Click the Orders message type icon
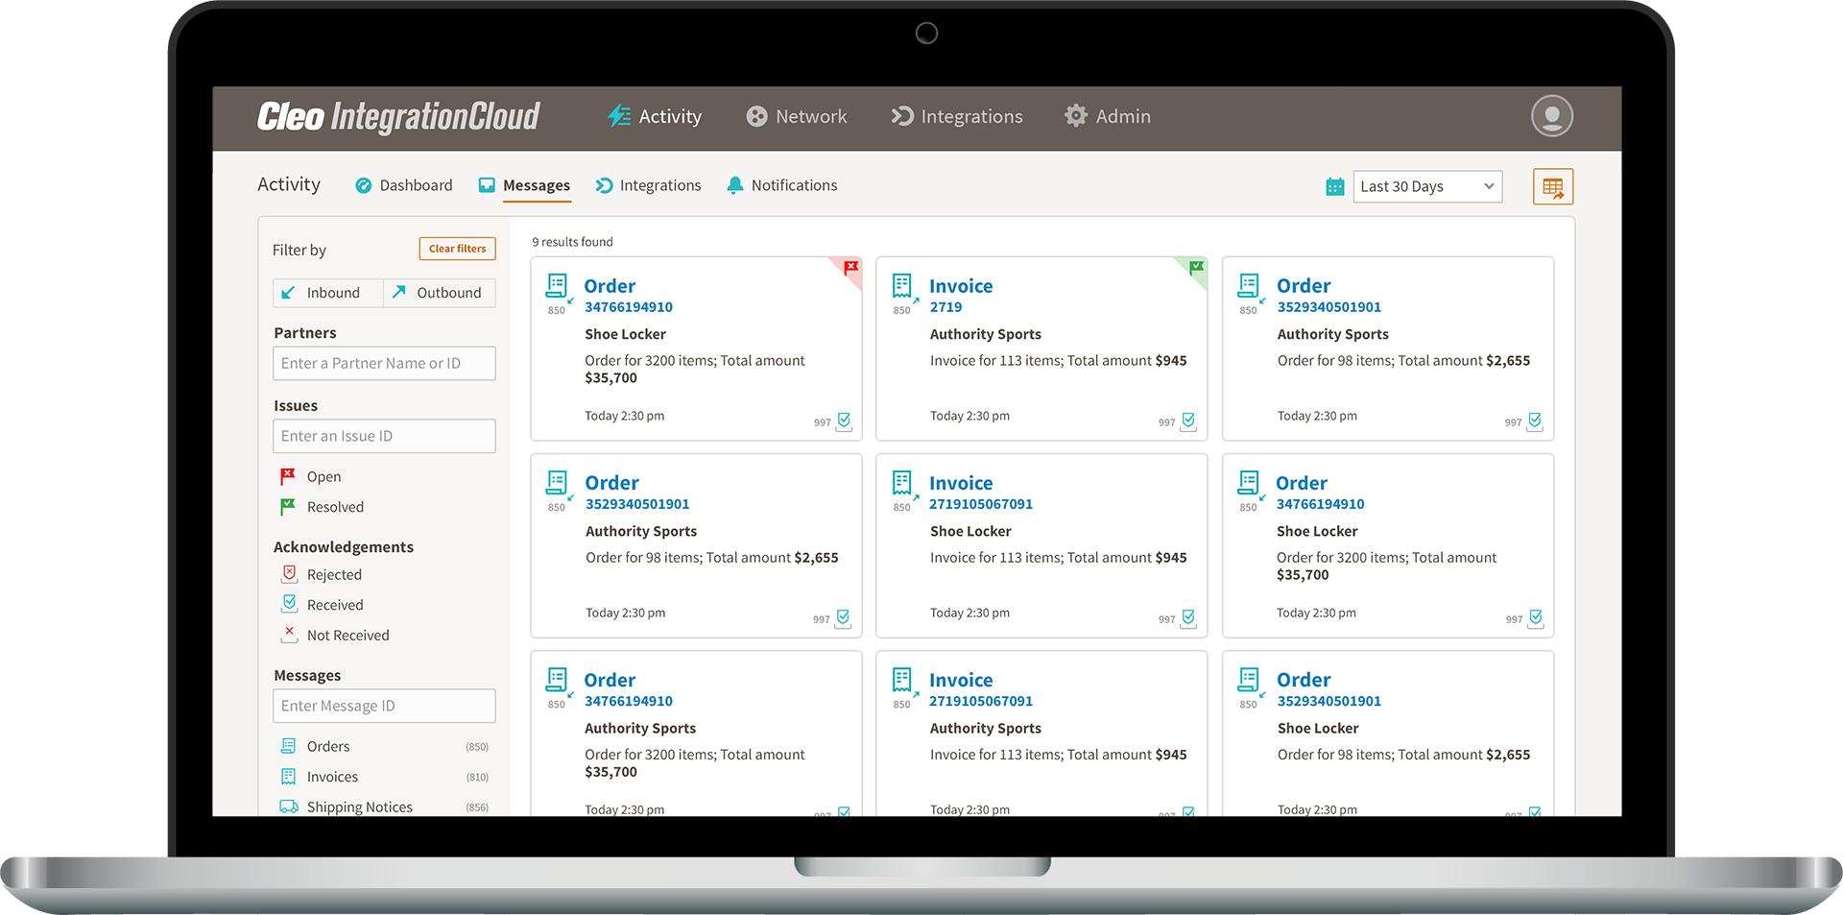The image size is (1843, 915). click(x=289, y=745)
